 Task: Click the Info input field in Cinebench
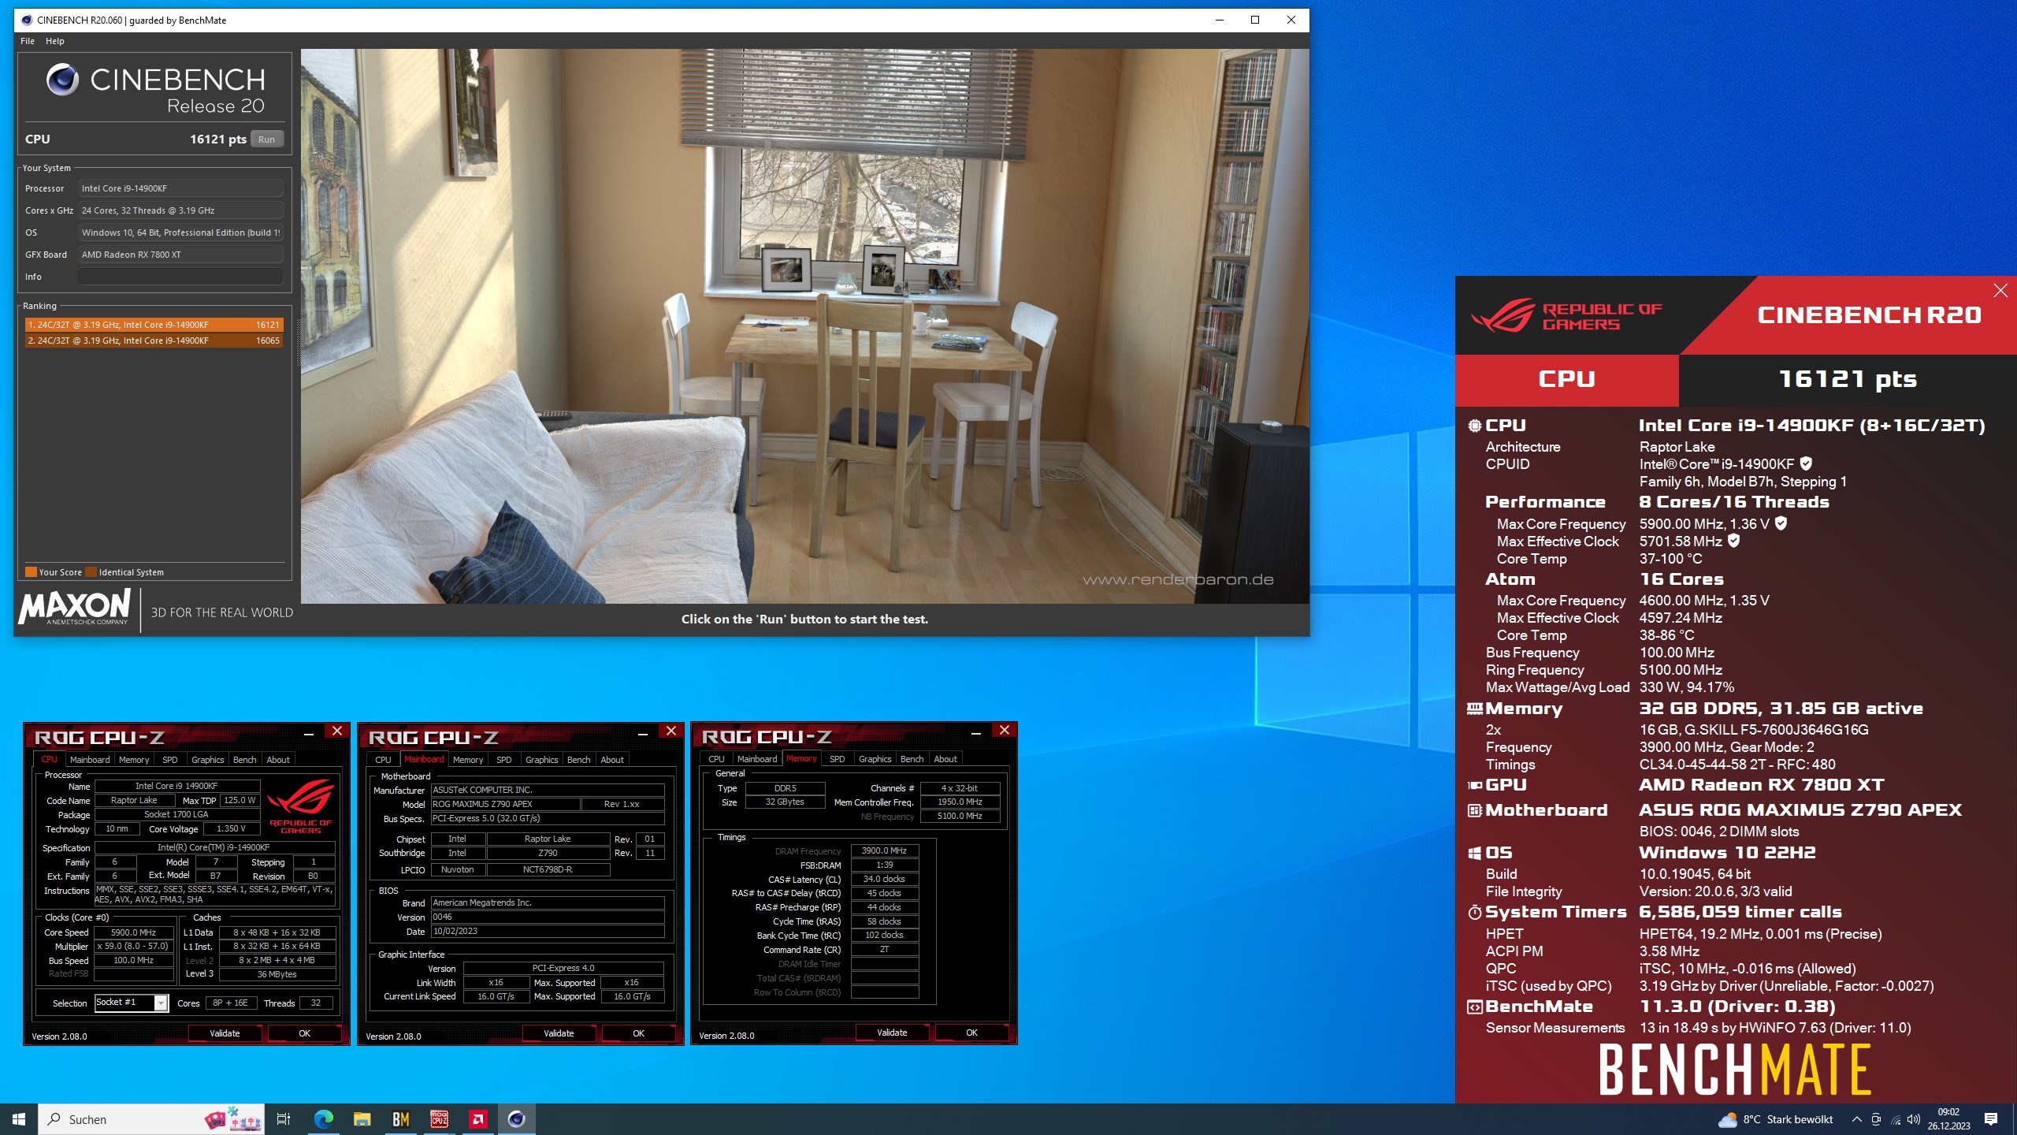[x=180, y=277]
